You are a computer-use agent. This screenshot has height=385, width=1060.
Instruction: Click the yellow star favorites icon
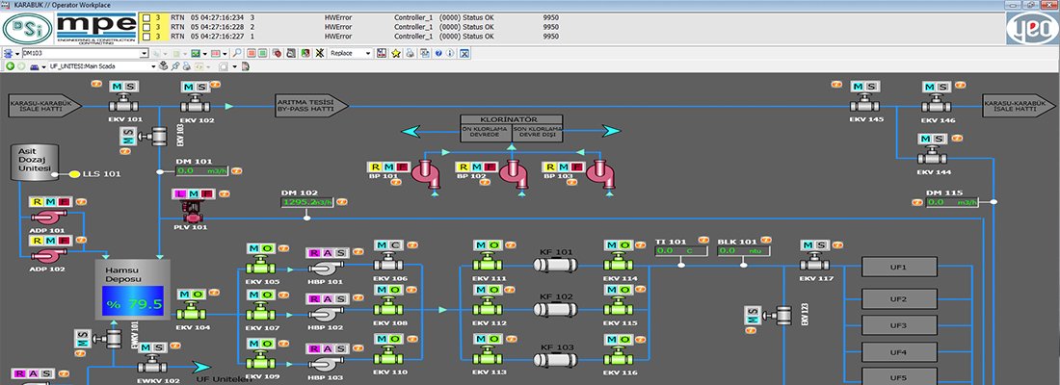395,53
